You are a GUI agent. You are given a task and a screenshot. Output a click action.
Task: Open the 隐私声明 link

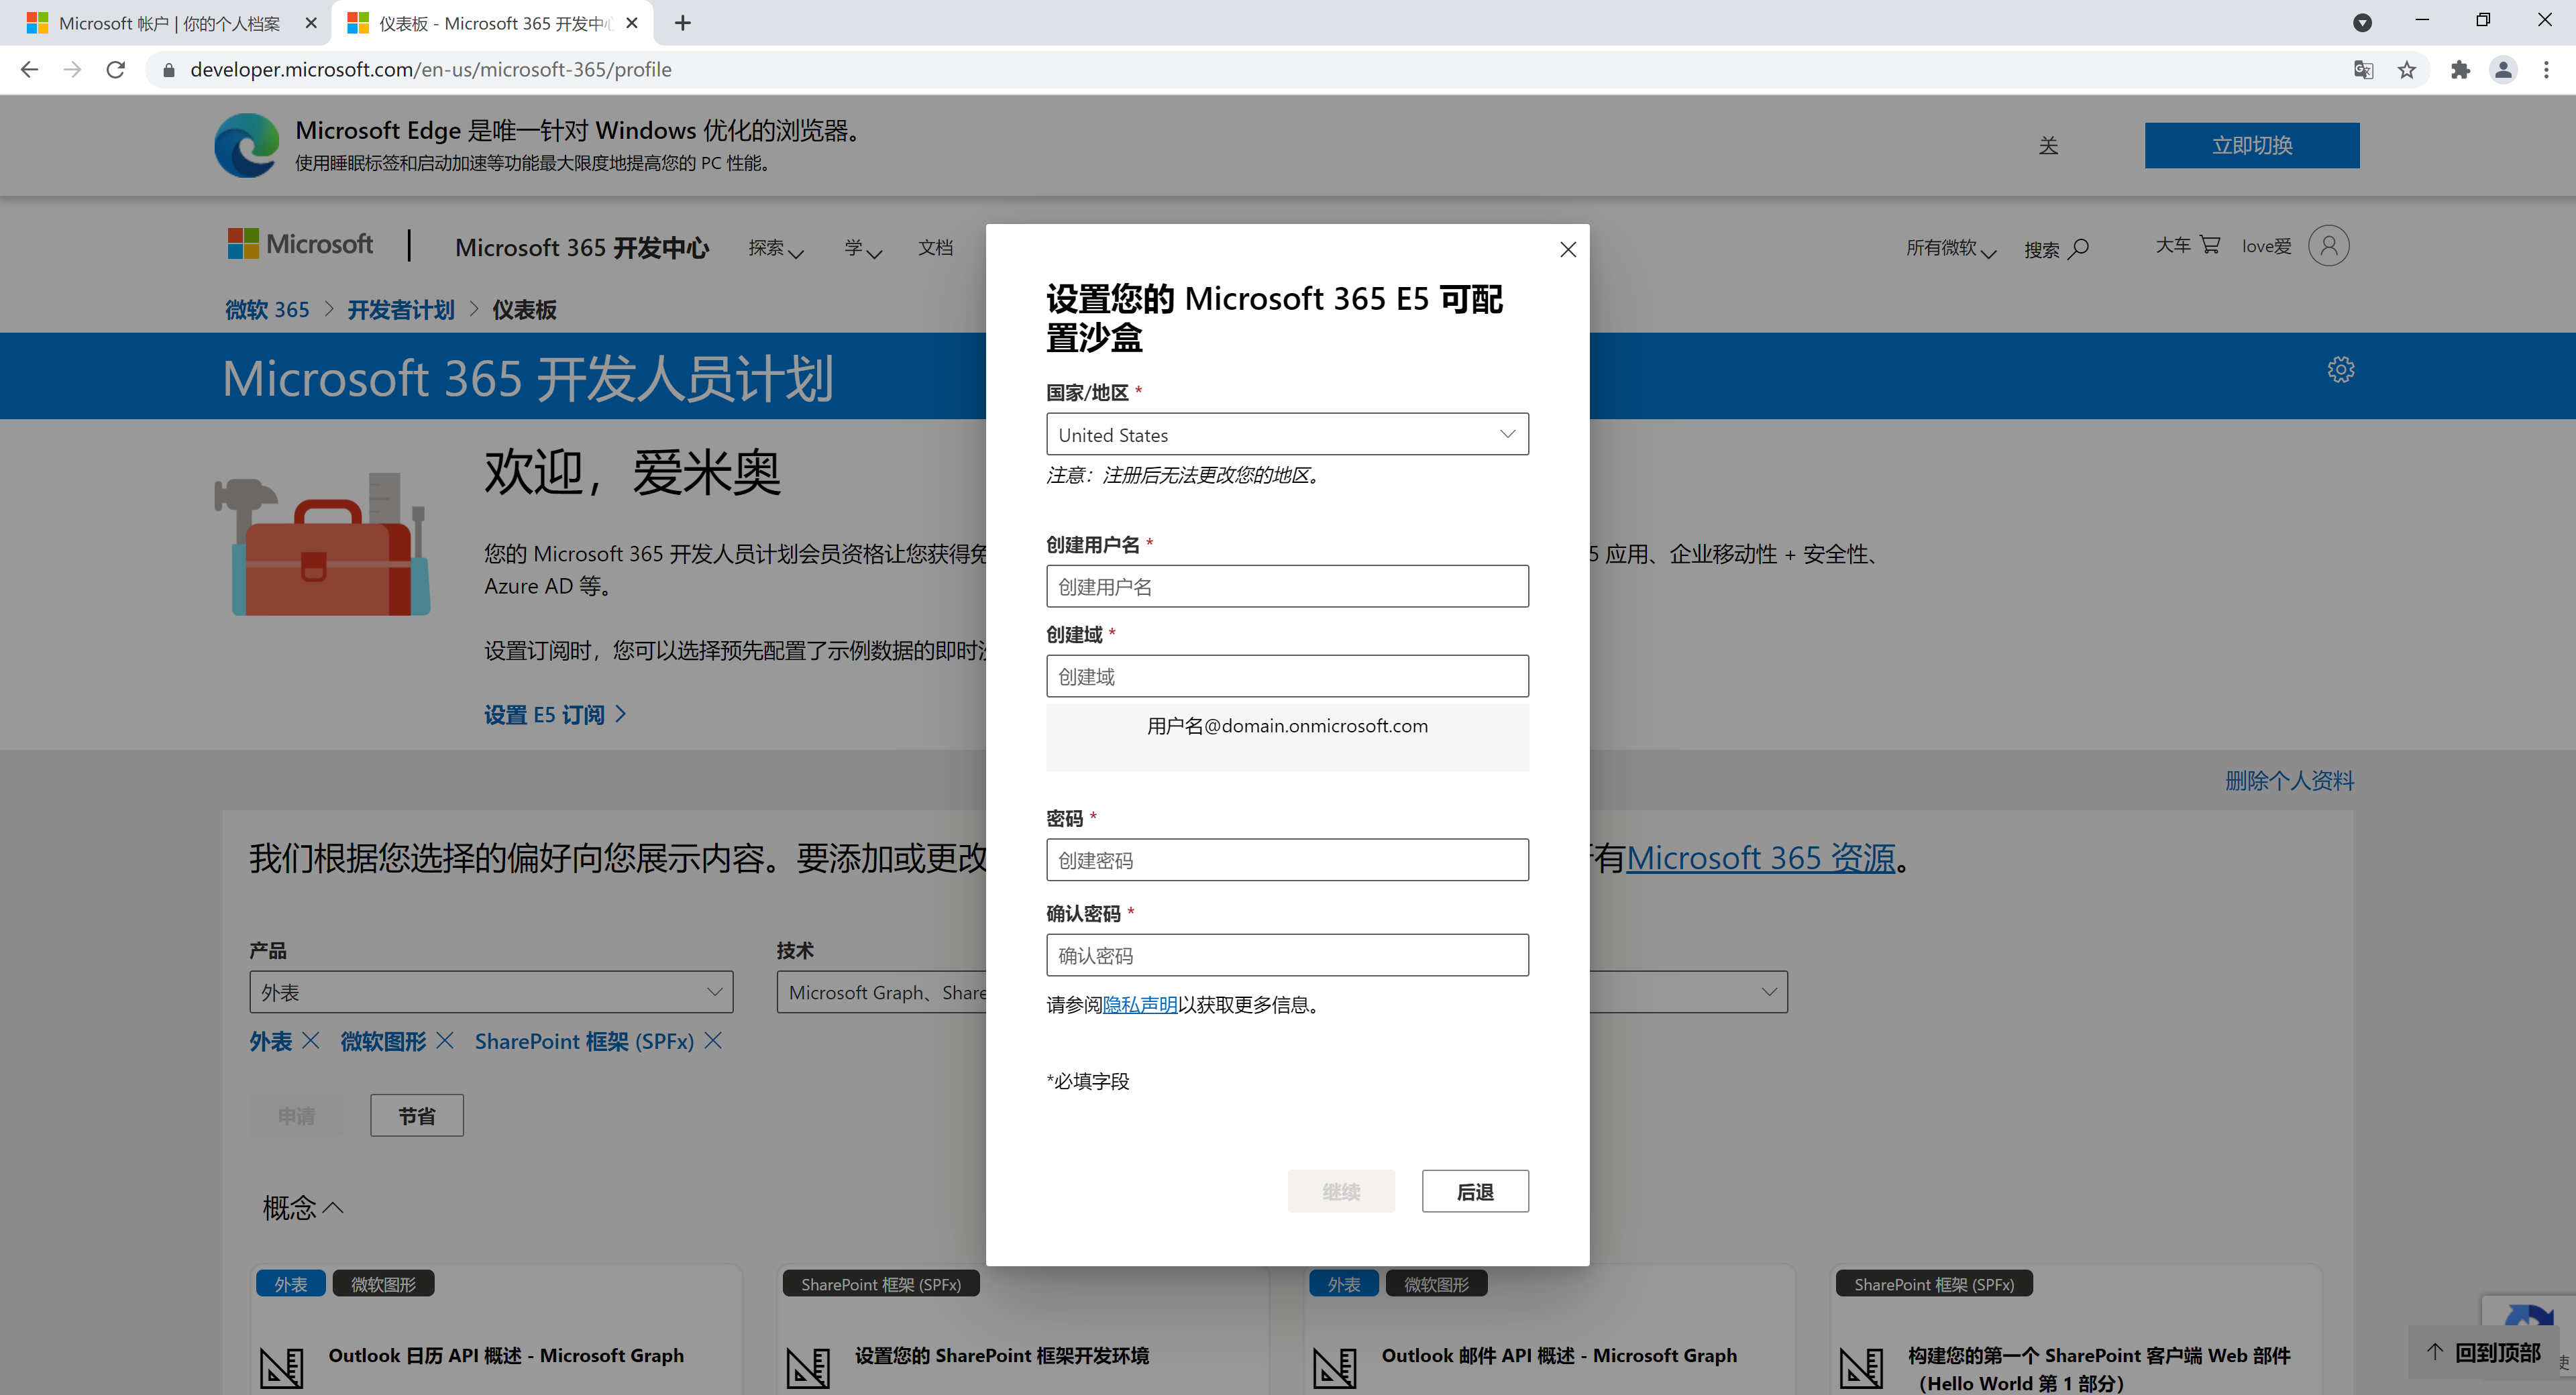tap(1139, 1005)
